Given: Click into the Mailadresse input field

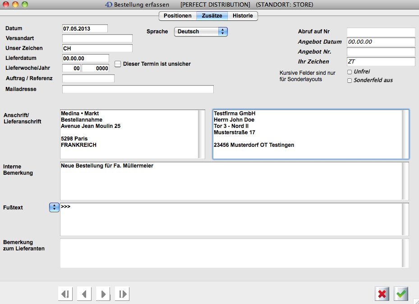Looking at the screenshot, I should 138,89.
